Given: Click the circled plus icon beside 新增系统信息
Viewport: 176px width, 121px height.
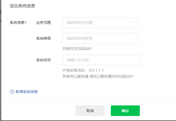Looking at the screenshot, I should click(12, 92).
